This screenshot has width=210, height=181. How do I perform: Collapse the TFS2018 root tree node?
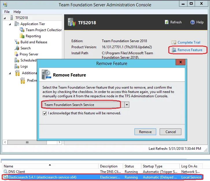click(5, 18)
